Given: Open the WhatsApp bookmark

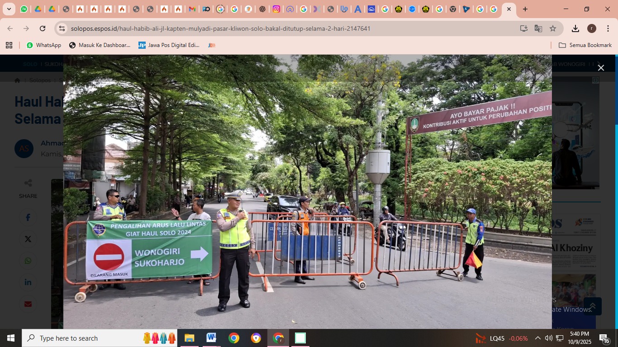Looking at the screenshot, I should point(44,45).
